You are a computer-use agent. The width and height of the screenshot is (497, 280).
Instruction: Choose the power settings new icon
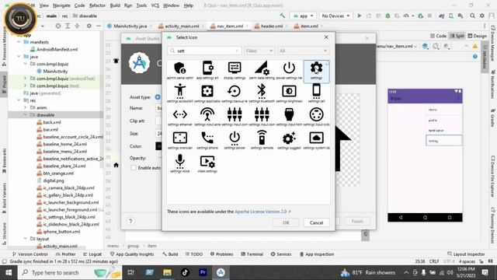289,71
